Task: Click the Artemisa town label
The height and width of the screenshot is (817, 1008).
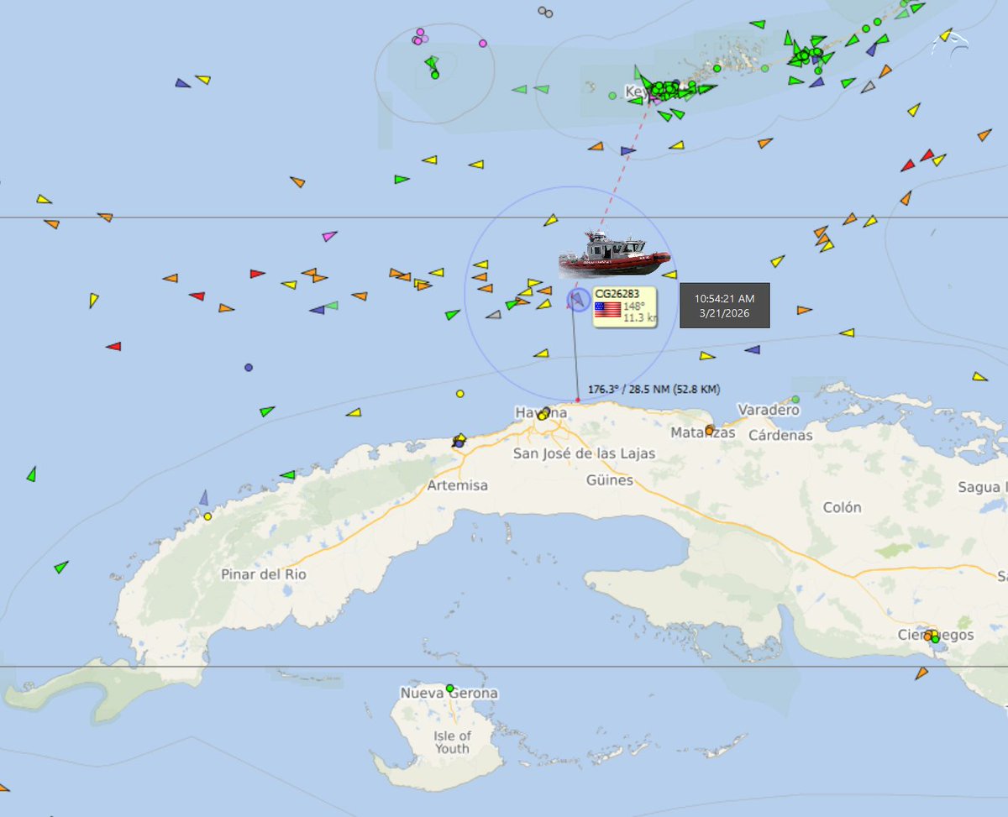Action: (457, 485)
